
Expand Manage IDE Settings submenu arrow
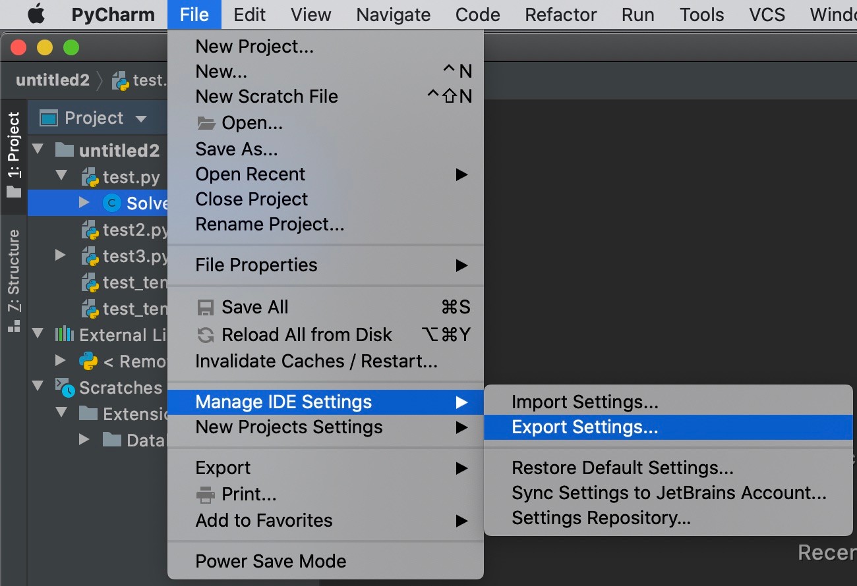tap(461, 402)
